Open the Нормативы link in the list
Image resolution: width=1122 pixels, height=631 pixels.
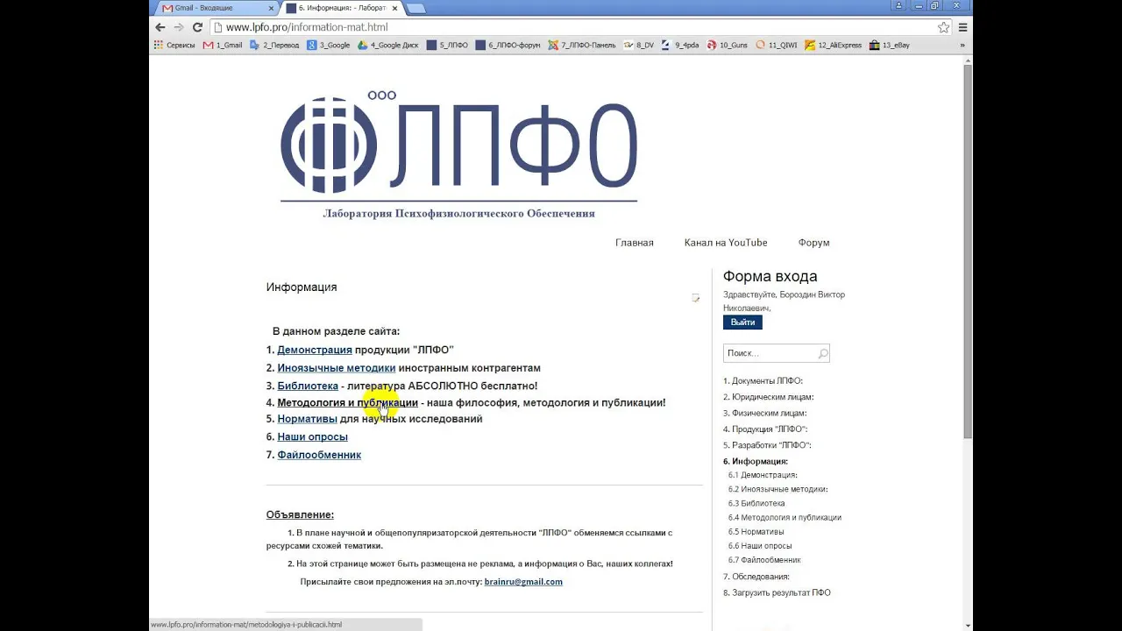(307, 419)
